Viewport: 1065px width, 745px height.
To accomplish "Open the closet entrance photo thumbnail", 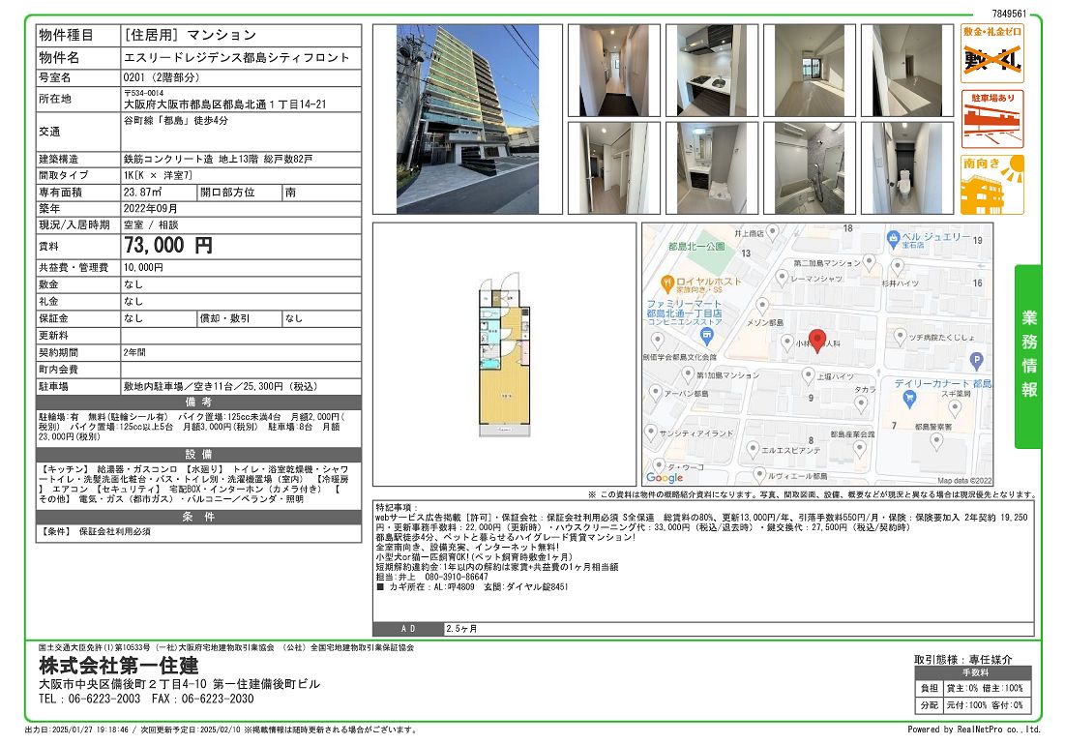I will (x=614, y=168).
